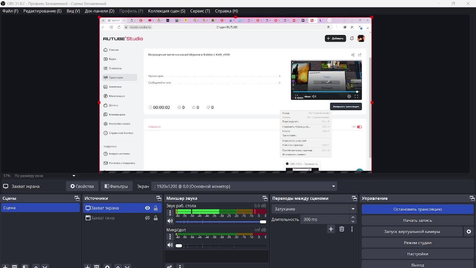Open virtual camera settings gear
Screen dimensions: 476x268
click(469, 232)
